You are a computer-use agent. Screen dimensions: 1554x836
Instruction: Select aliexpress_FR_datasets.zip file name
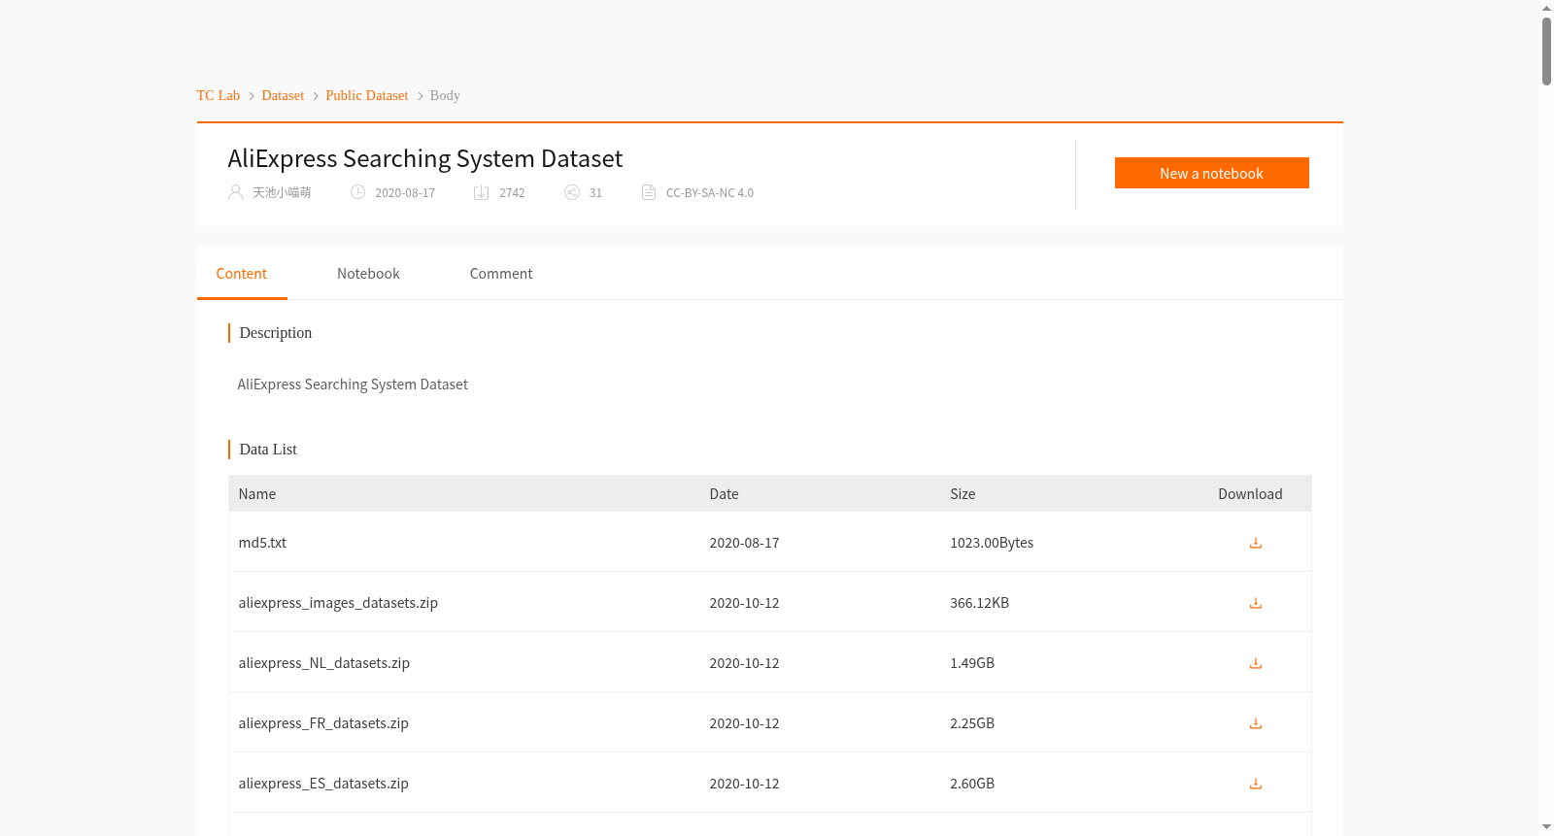coord(323,723)
